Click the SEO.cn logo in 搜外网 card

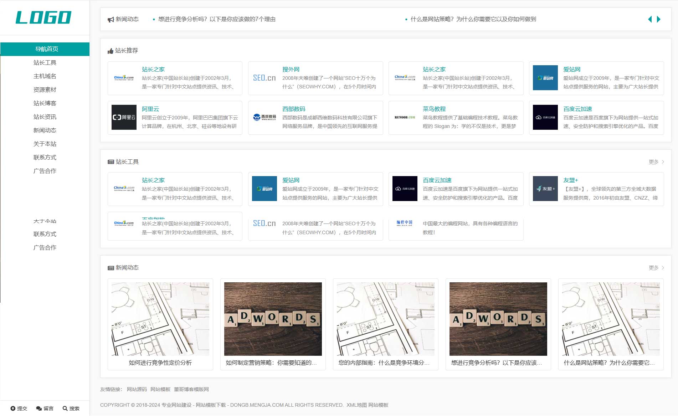(x=264, y=78)
